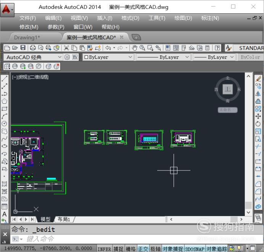Select the Rectangle drawing tool

tap(5, 109)
